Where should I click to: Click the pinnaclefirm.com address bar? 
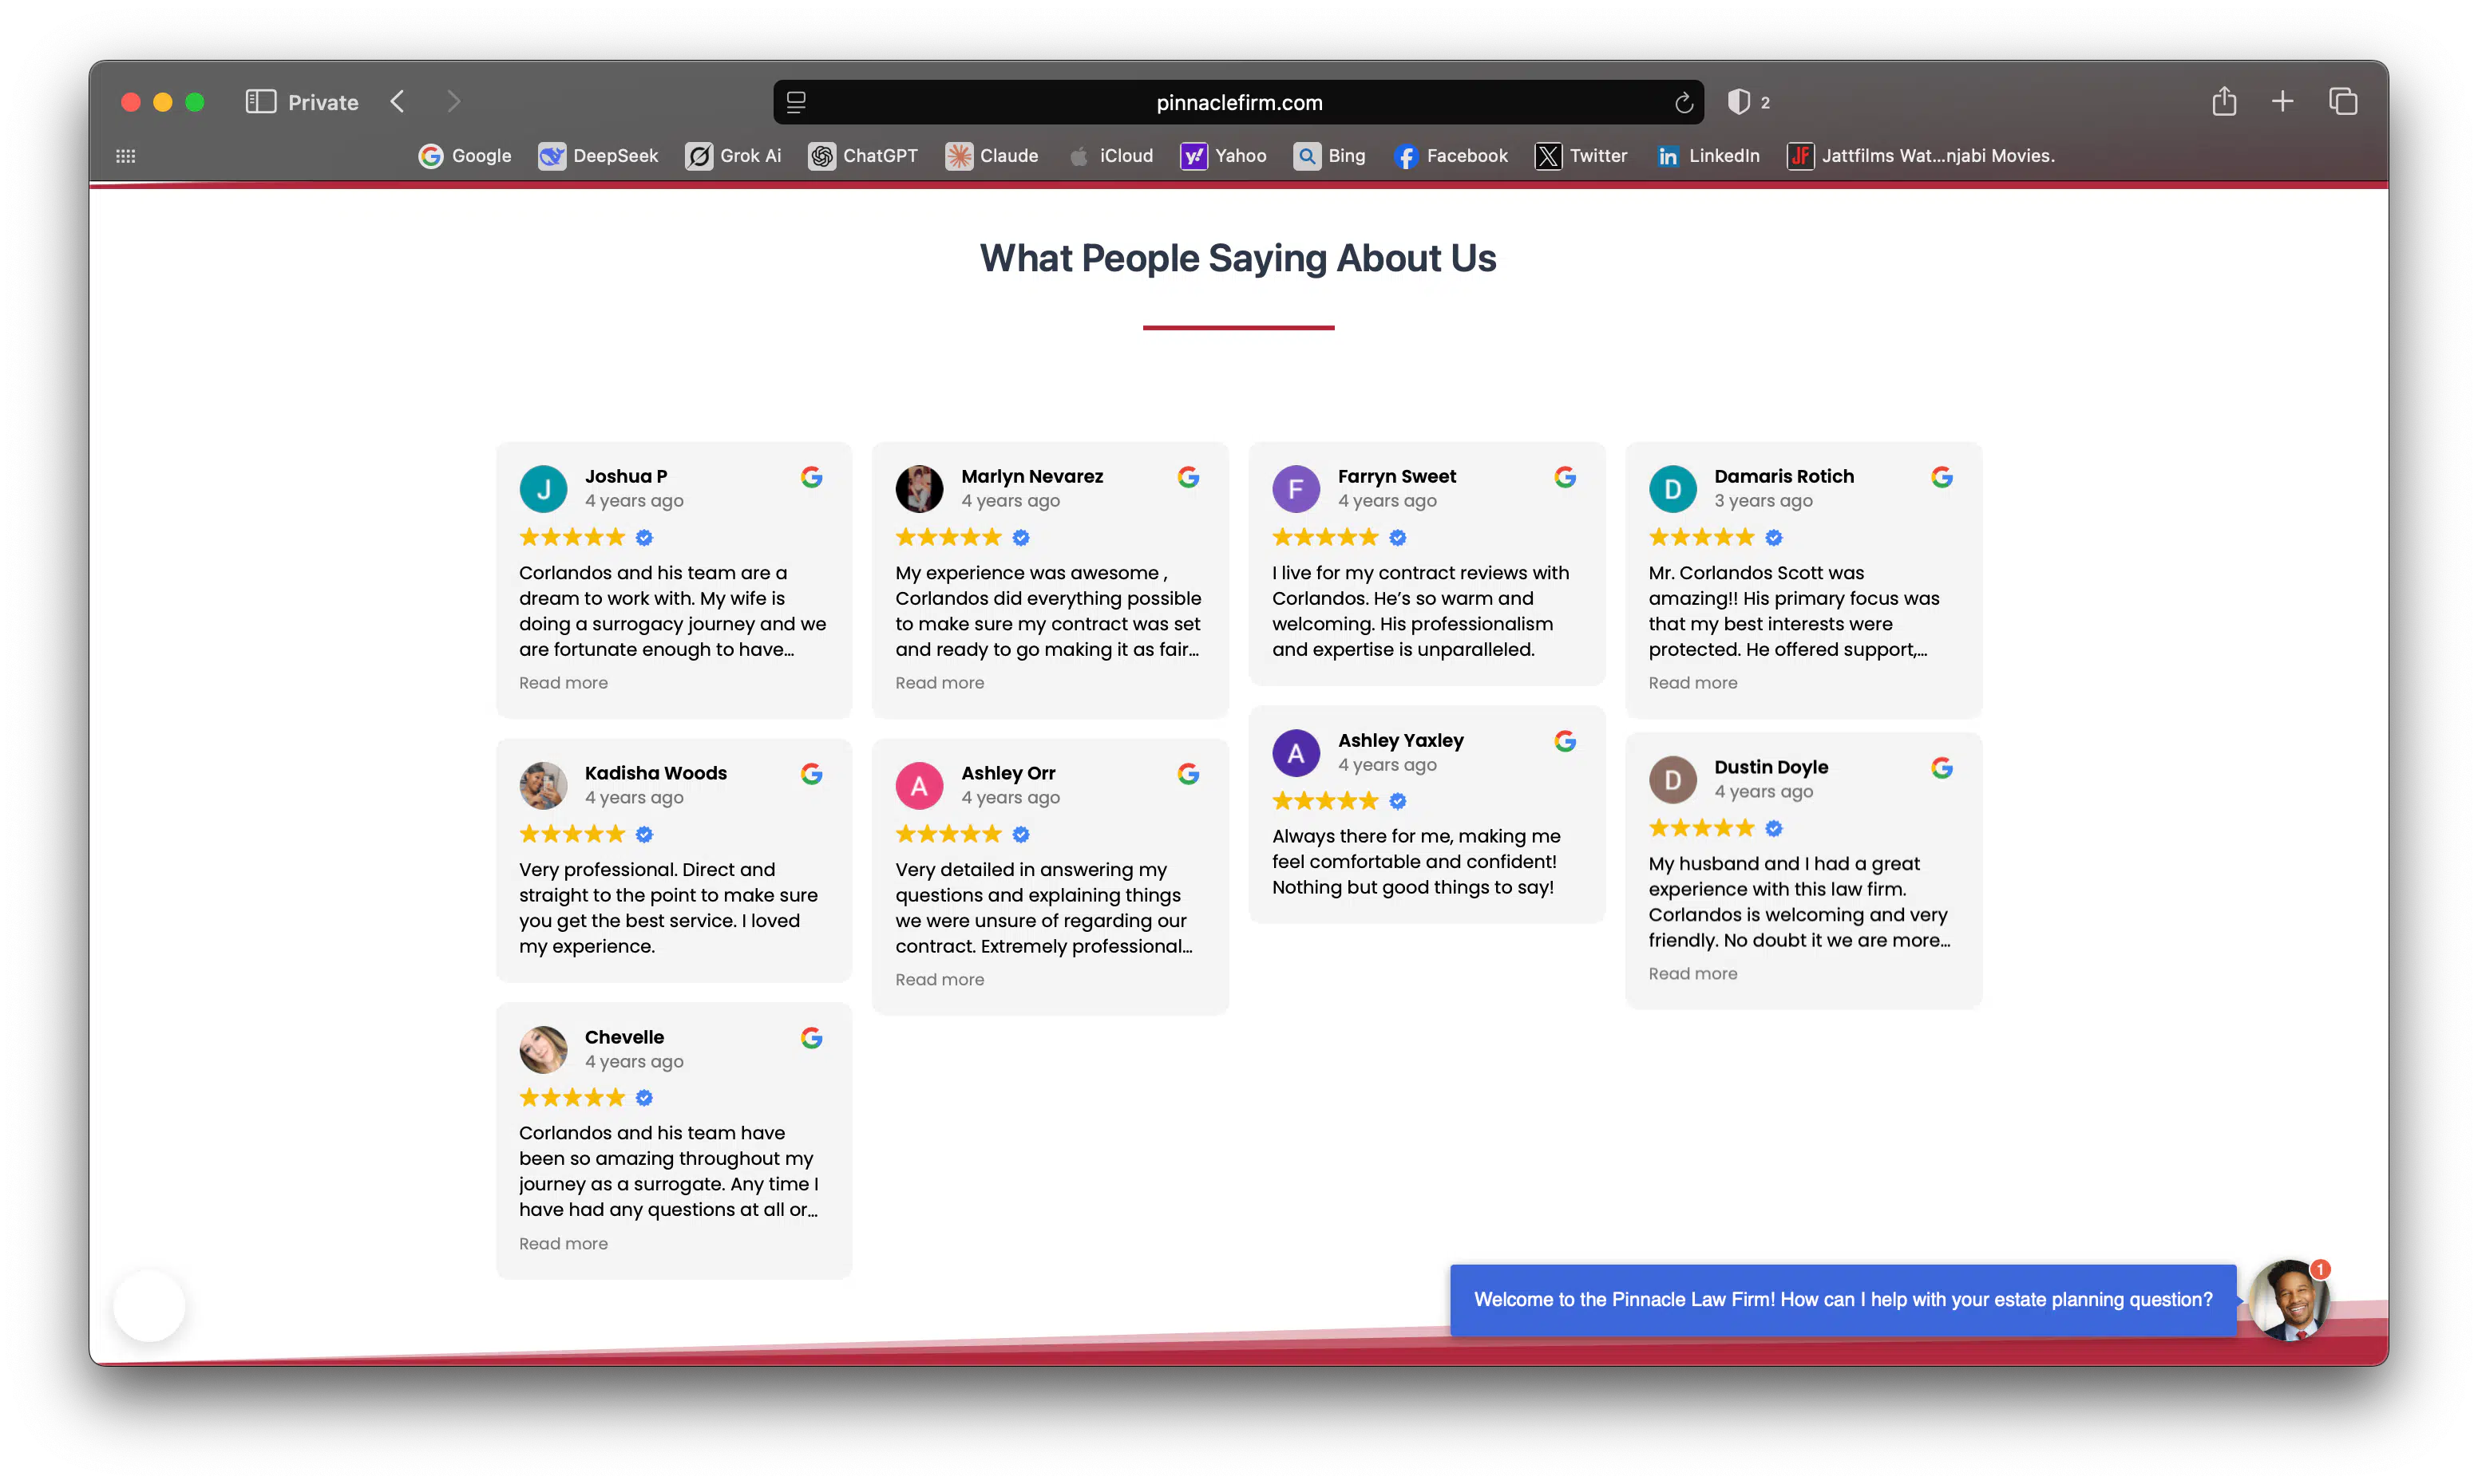coord(1238,103)
